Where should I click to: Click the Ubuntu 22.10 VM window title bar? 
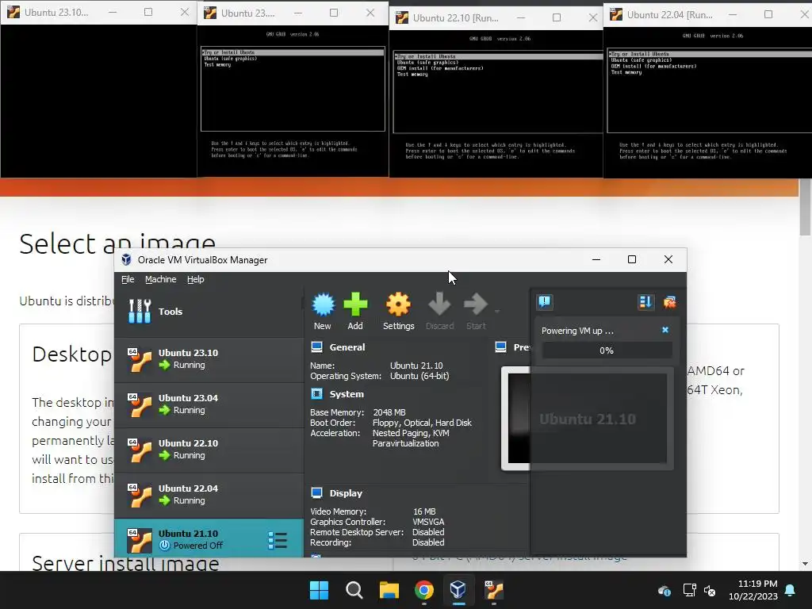point(496,17)
